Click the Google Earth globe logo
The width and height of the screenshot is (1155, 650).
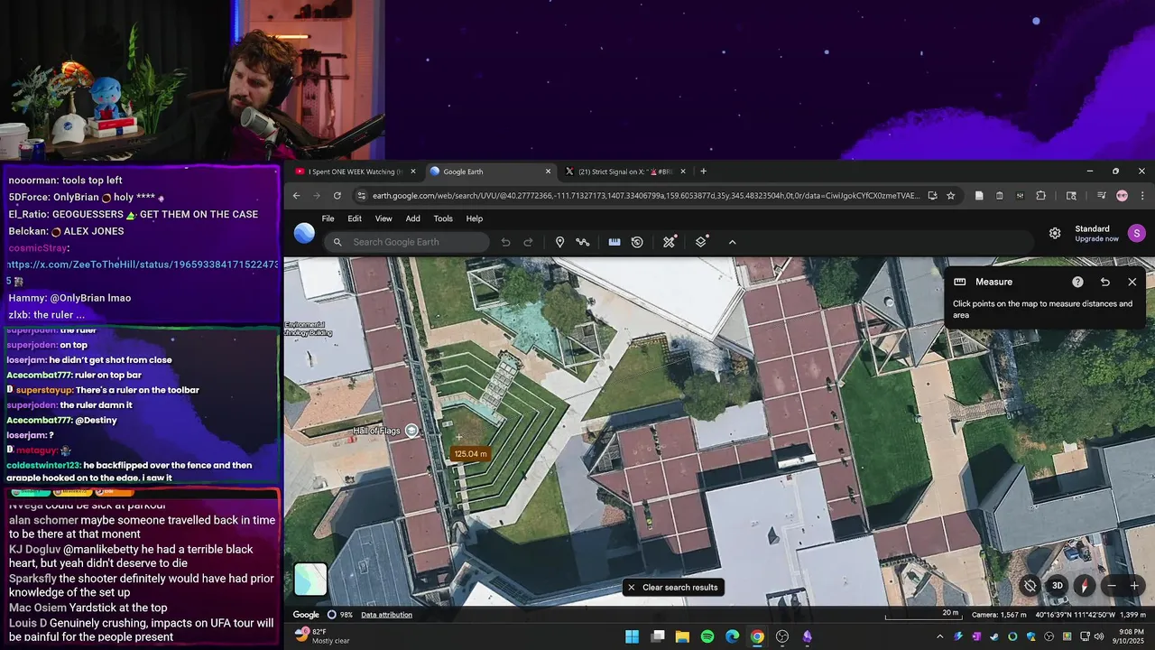pos(305,233)
